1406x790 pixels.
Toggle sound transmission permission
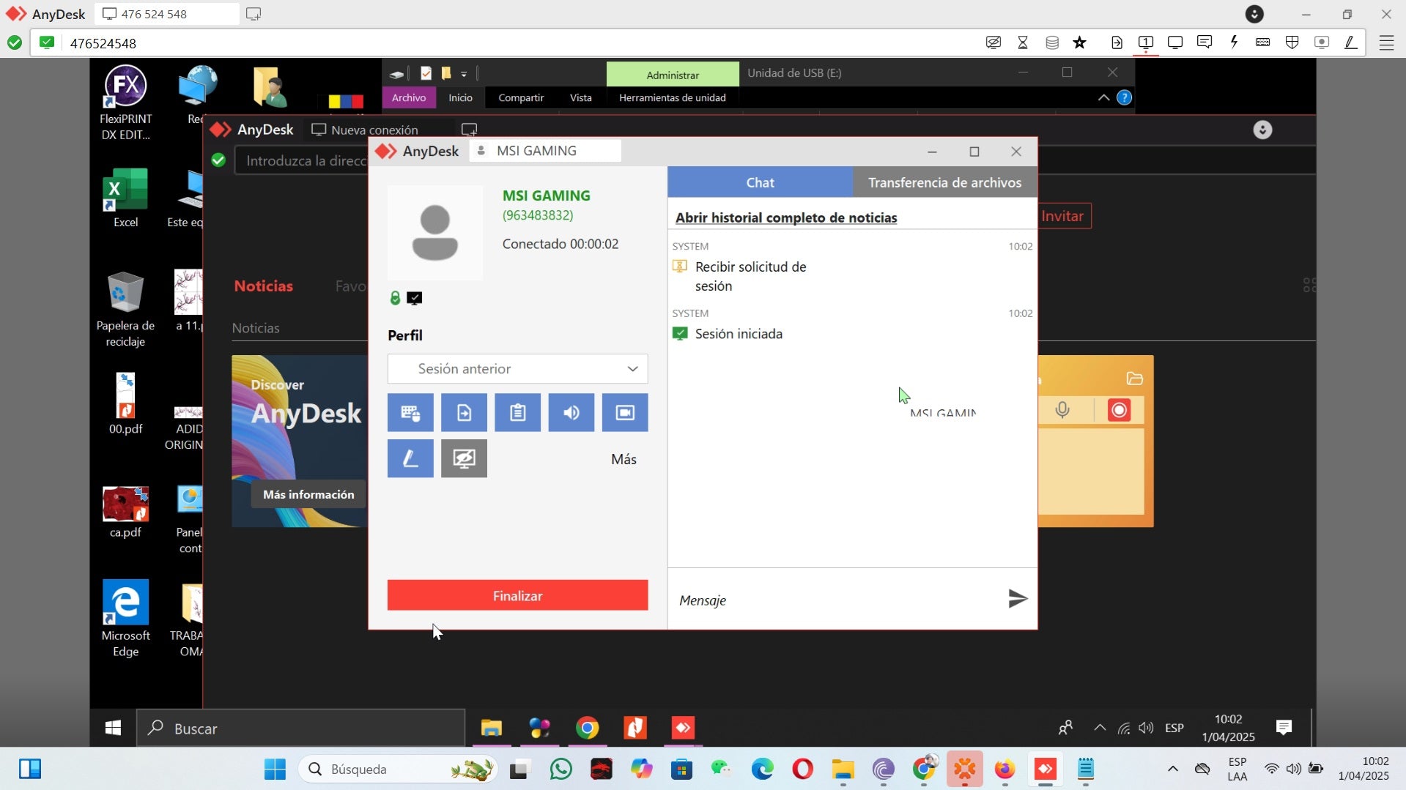[571, 413]
